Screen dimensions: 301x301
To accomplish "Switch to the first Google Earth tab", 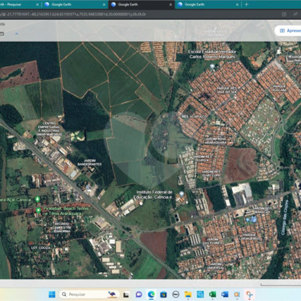I will (73, 5).
